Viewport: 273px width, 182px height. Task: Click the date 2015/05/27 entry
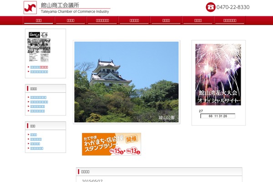(x=92, y=181)
